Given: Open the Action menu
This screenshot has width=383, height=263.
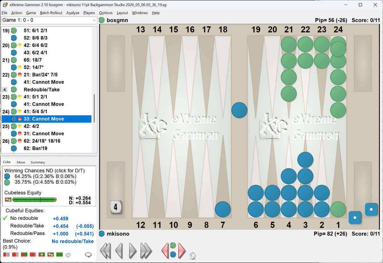Looking at the screenshot, I should pyautogui.click(x=17, y=13).
